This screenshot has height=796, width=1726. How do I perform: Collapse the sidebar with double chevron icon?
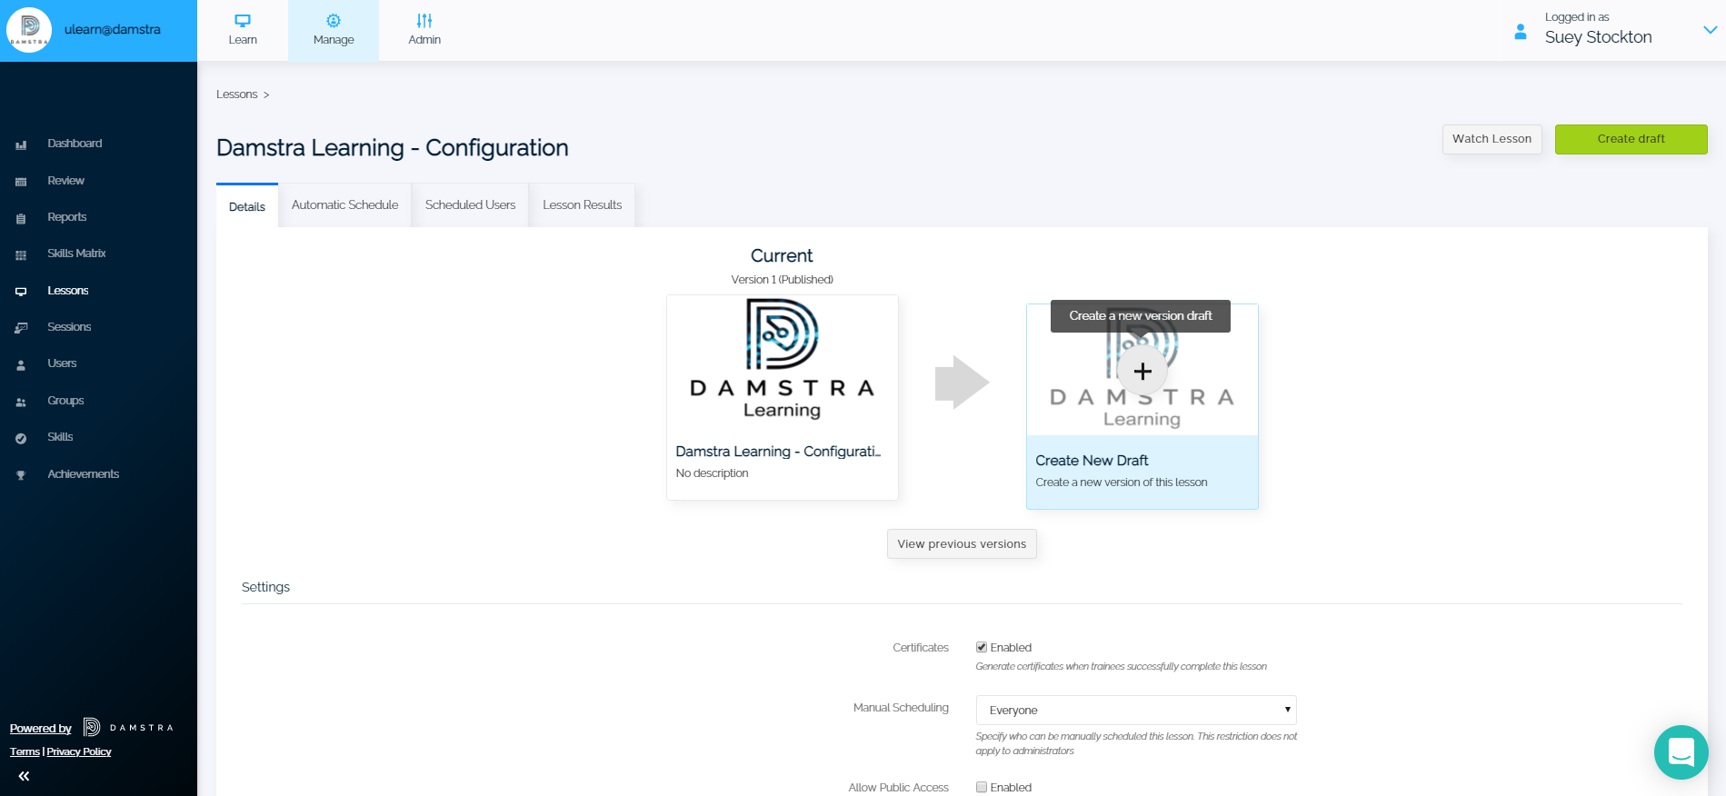(24, 776)
